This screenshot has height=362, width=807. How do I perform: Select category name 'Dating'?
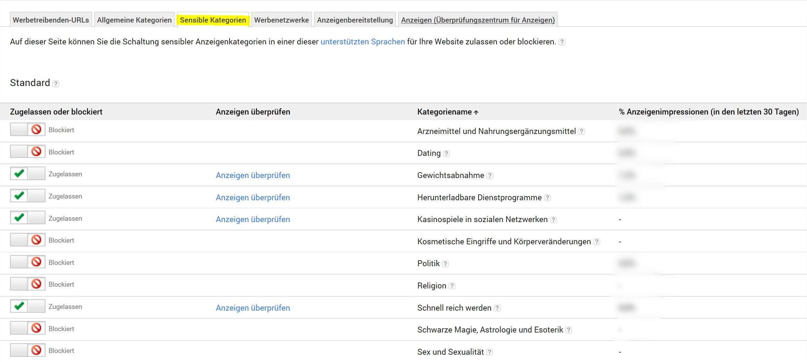coord(429,153)
